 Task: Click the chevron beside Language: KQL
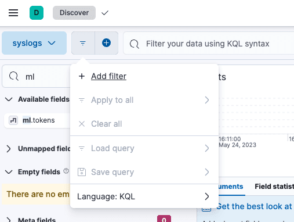(x=207, y=196)
